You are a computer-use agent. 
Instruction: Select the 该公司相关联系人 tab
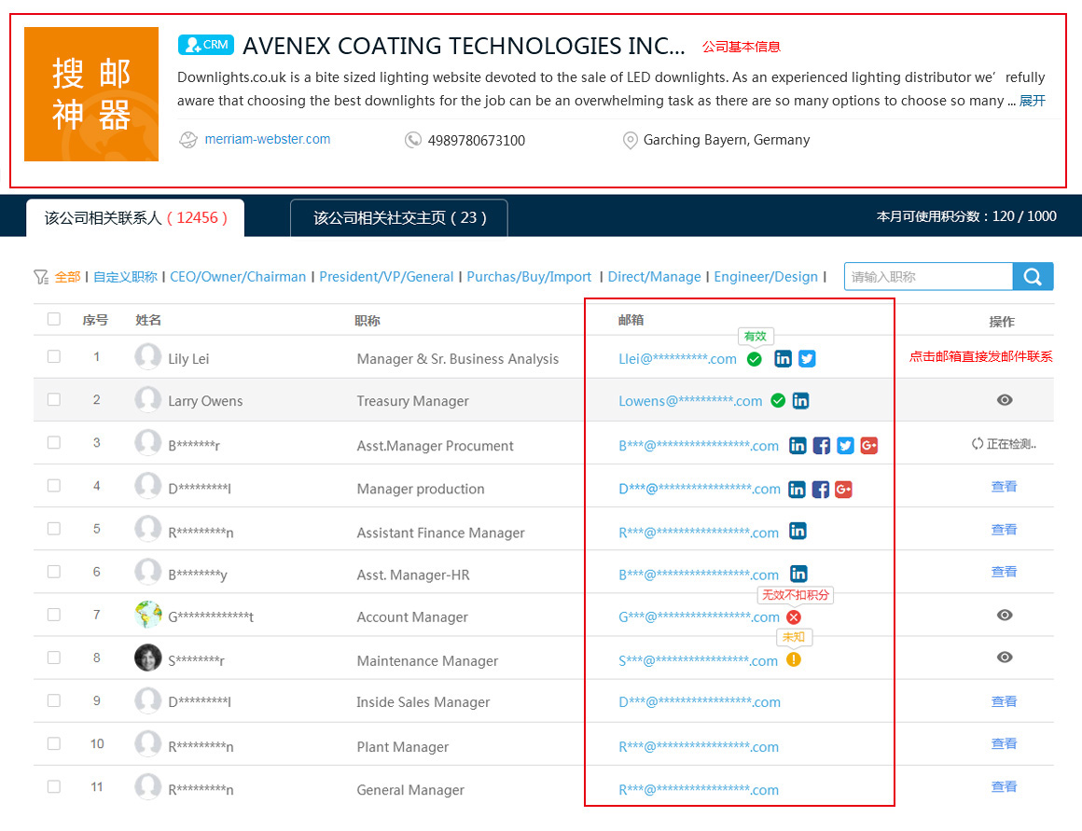click(135, 218)
